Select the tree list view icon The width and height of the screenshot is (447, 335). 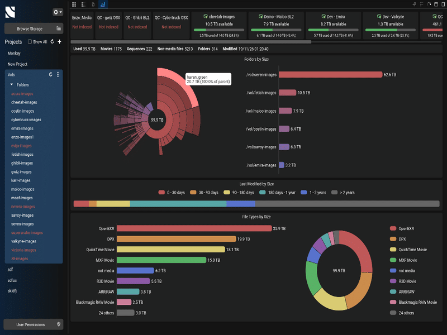[x=83, y=4]
